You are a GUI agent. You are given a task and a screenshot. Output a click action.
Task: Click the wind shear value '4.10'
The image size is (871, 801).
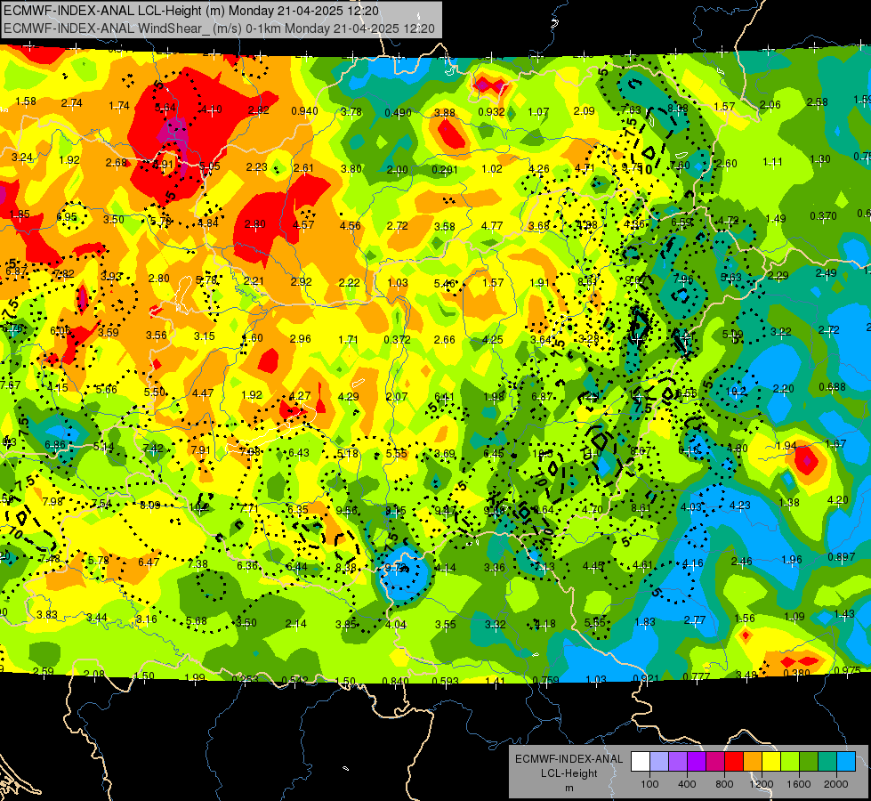(x=212, y=109)
